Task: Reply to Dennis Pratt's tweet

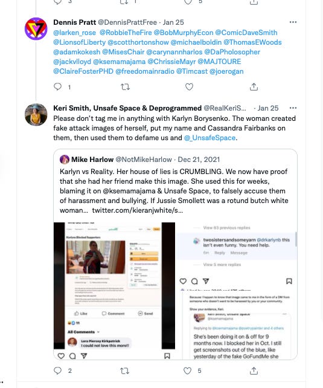Action: coord(57,86)
